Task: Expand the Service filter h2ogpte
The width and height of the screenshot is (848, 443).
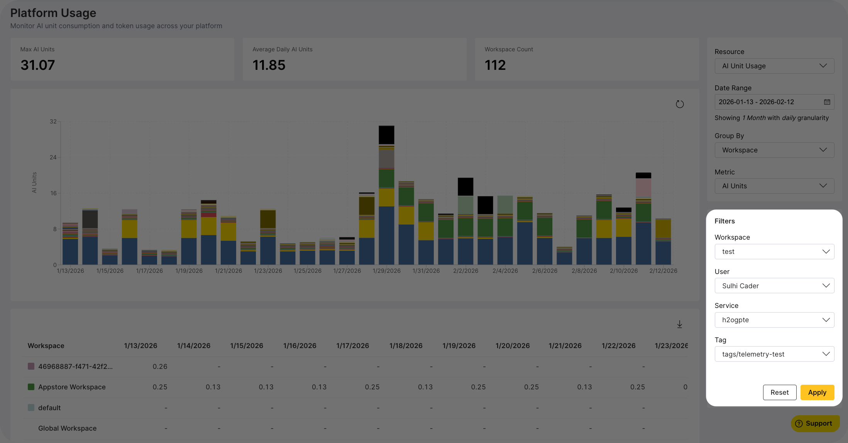Action: 774,320
